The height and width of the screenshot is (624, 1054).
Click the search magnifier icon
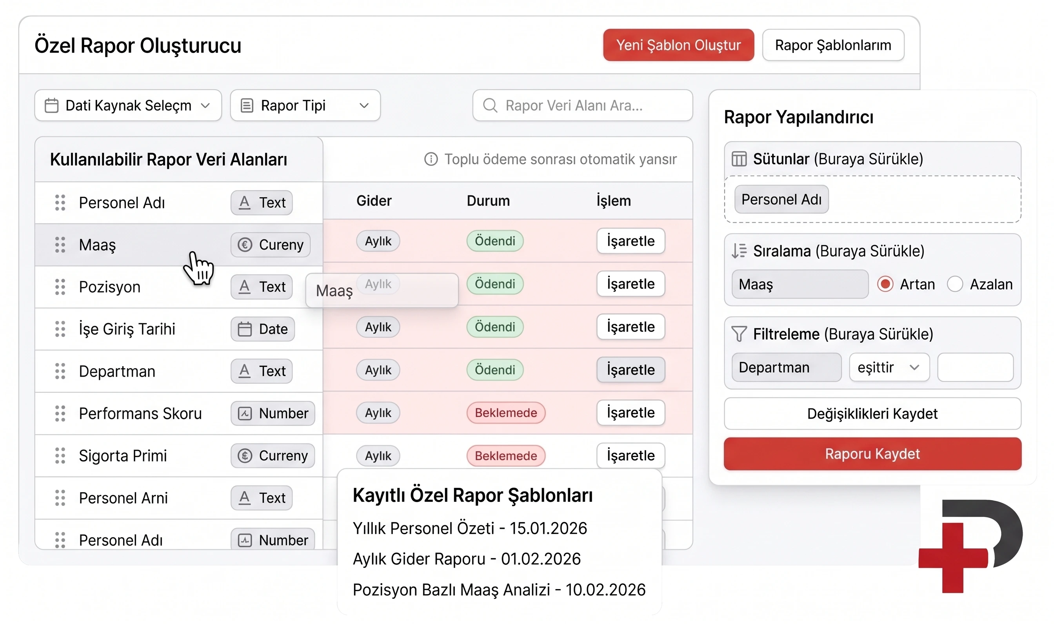[490, 105]
